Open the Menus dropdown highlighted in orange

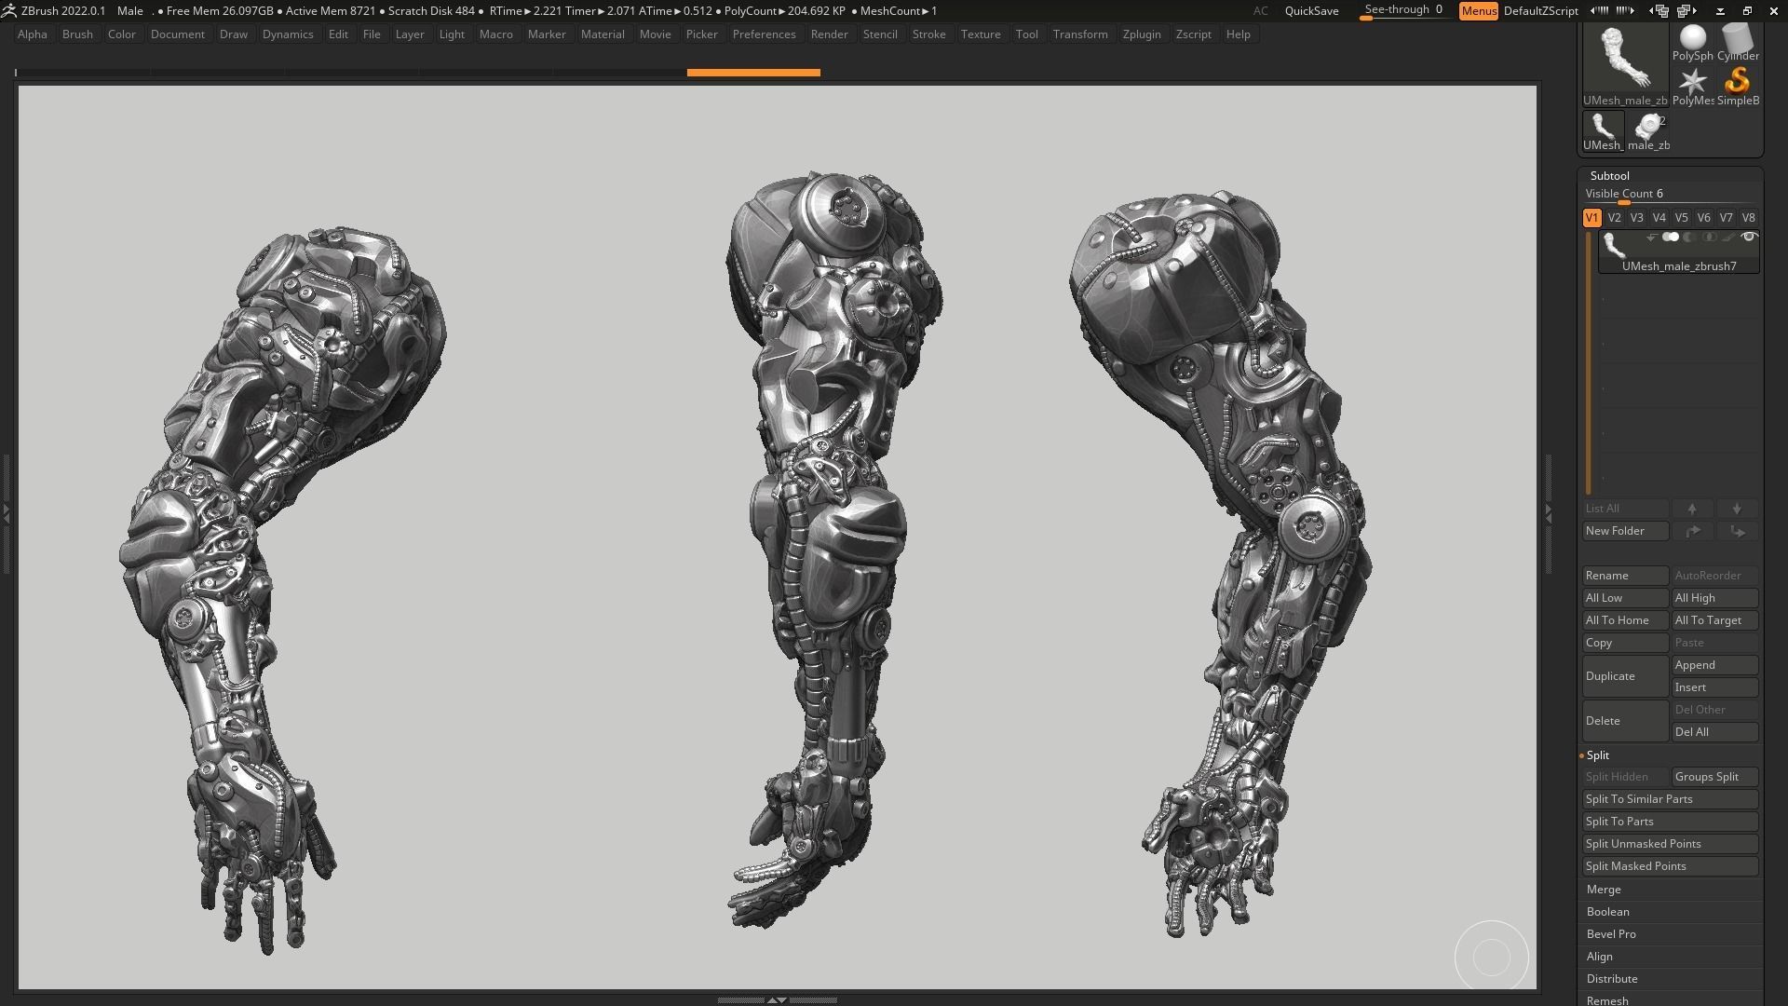[1479, 10]
